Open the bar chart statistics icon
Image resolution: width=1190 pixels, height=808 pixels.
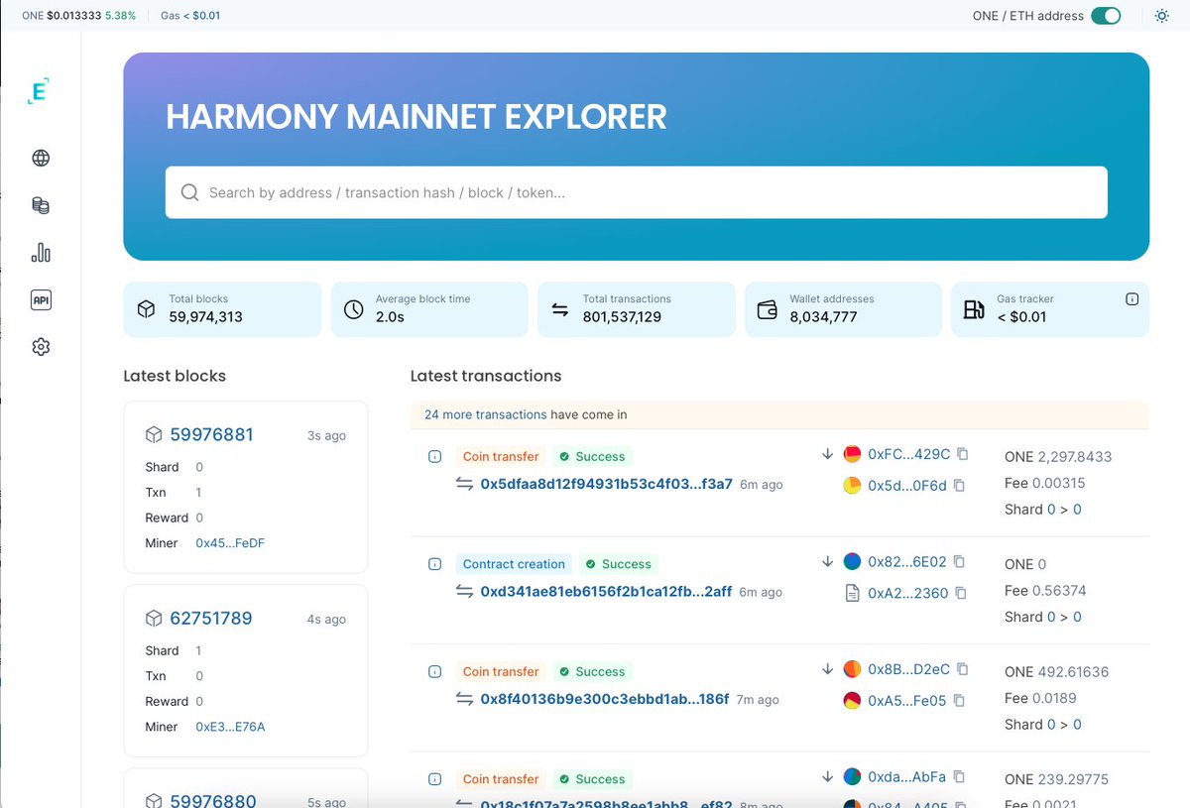click(x=41, y=253)
